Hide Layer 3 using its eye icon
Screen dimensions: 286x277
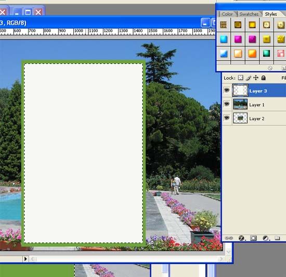227,90
